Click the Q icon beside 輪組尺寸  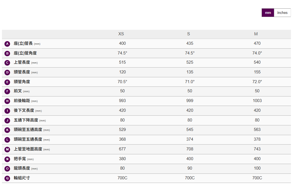tap(8, 178)
